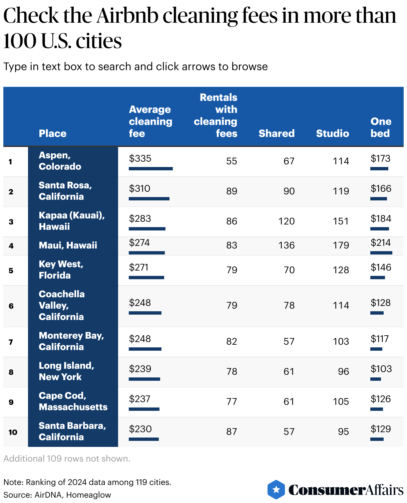The width and height of the screenshot is (407, 503).
Task: Select the Studio column header
Action: (x=333, y=133)
